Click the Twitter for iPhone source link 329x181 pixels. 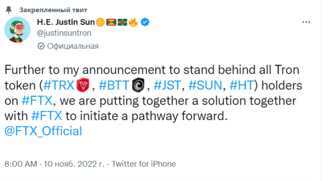(x=144, y=164)
